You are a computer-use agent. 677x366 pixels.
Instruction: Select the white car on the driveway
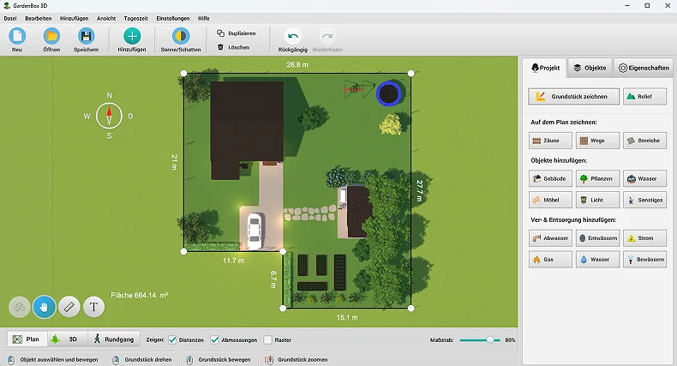tap(255, 231)
